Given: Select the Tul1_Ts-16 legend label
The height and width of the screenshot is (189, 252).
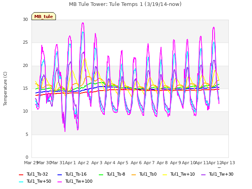Looking at the screenshot, I should pos(76,174).
